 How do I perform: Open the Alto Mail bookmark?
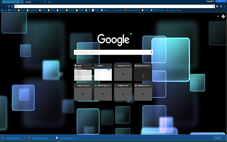pyautogui.click(x=12, y=10)
